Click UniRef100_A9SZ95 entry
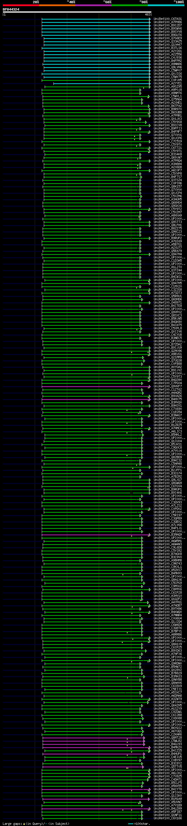 tap(168, 86)
